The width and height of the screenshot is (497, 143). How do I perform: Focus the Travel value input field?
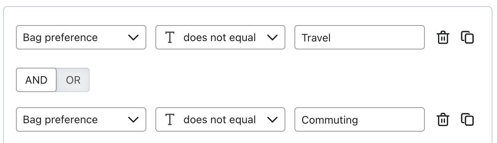359,37
